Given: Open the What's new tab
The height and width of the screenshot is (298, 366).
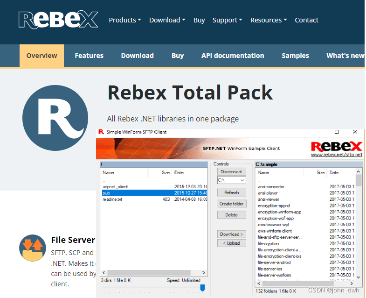Looking at the screenshot, I should (345, 56).
